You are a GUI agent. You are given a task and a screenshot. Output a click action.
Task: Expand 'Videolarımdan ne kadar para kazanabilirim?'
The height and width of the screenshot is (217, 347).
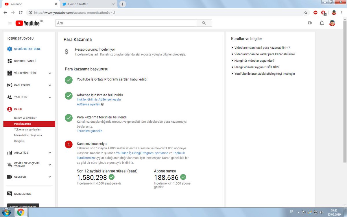click(263, 54)
